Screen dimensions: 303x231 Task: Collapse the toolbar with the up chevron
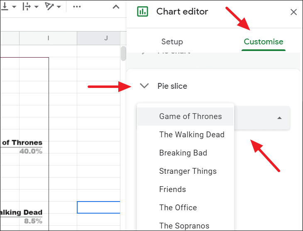point(116,7)
